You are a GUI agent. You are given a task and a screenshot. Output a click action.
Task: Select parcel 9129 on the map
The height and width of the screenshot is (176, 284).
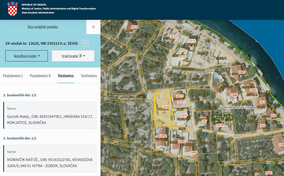[x=139, y=120]
